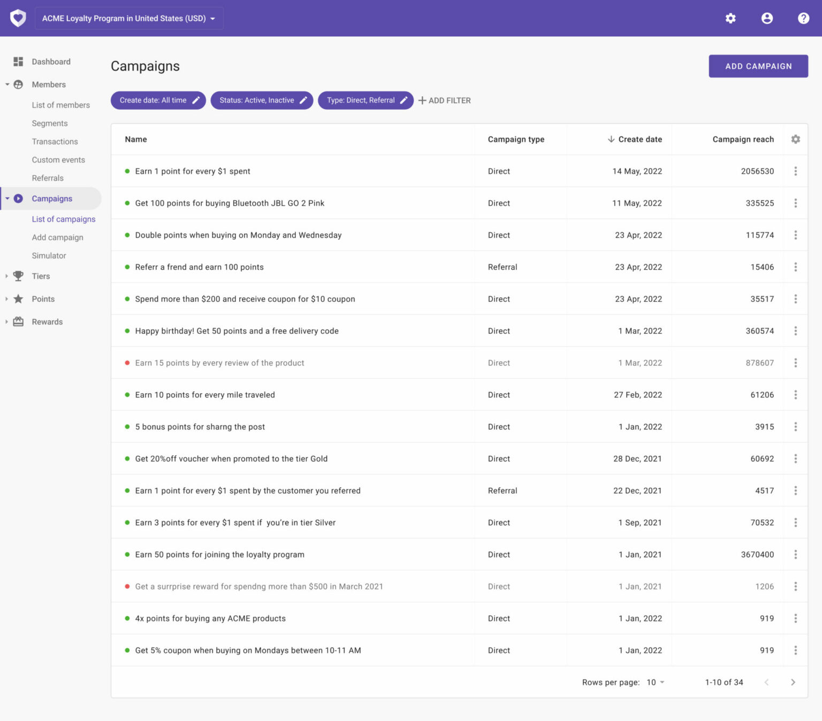The image size is (822, 721).
Task: Open the Simulator page from the sidebar
Action: pos(49,256)
